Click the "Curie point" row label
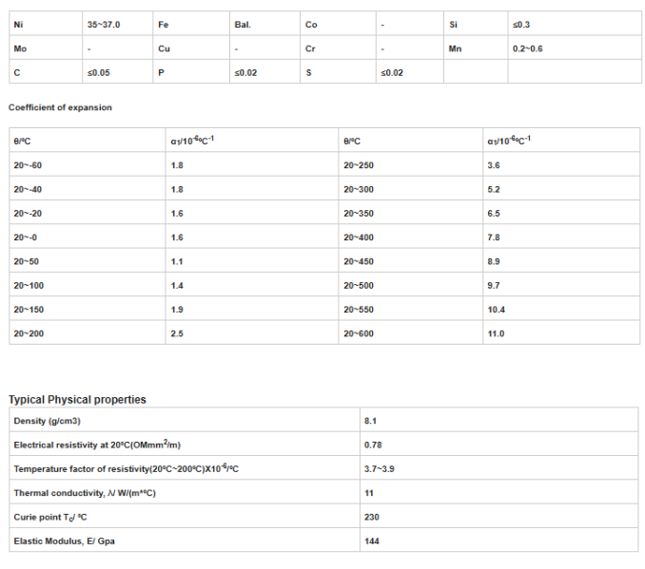The image size is (645, 569). [56, 517]
